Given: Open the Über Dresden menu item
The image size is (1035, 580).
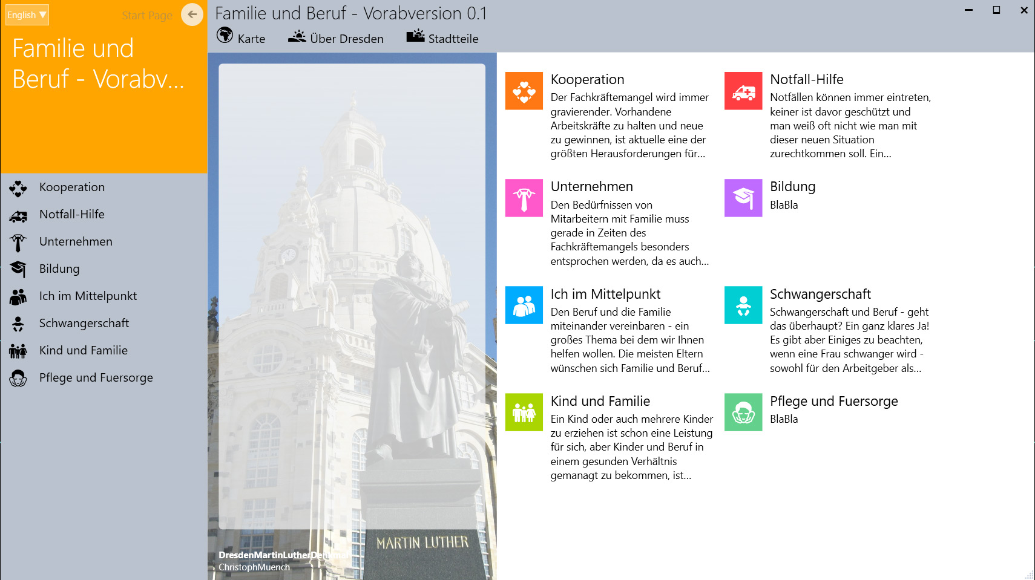Looking at the screenshot, I should coord(336,38).
